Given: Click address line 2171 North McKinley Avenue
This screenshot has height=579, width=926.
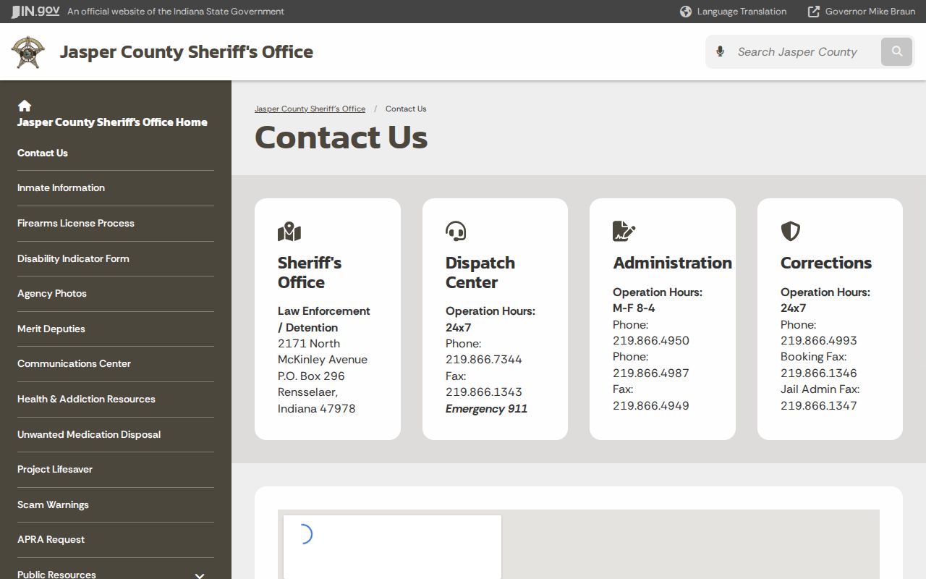Looking at the screenshot, I should pyautogui.click(x=323, y=351).
